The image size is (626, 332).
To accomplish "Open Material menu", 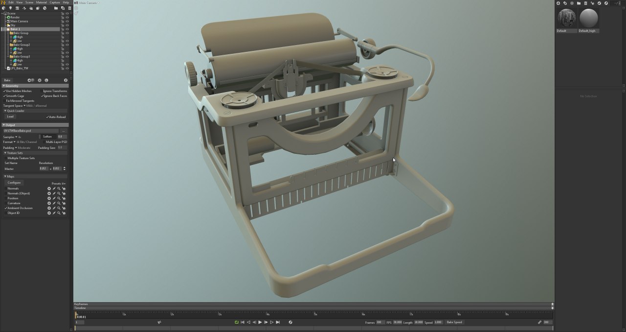I will 42,2.
